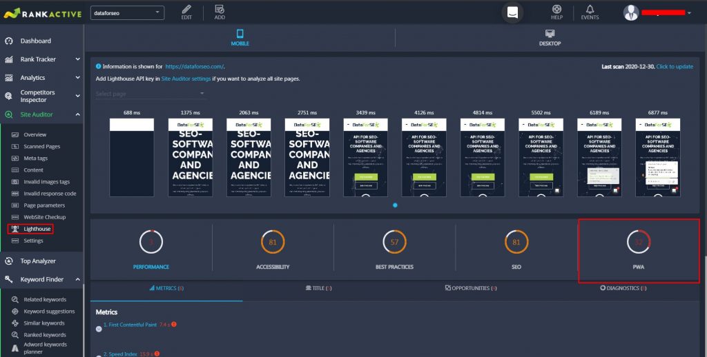Click the BEST PRACTICES score gauge
The image size is (707, 357).
coord(394,242)
